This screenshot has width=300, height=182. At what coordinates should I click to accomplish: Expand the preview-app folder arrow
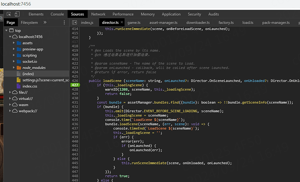pyautogui.click(x=14, y=49)
